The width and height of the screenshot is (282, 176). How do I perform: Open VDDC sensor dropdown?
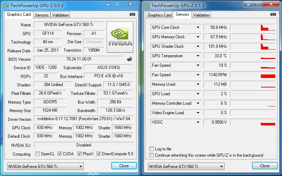[x=198, y=122]
